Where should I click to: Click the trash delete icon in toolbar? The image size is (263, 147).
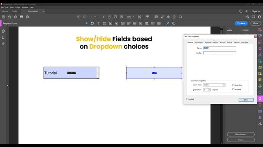(x=174, y=17)
